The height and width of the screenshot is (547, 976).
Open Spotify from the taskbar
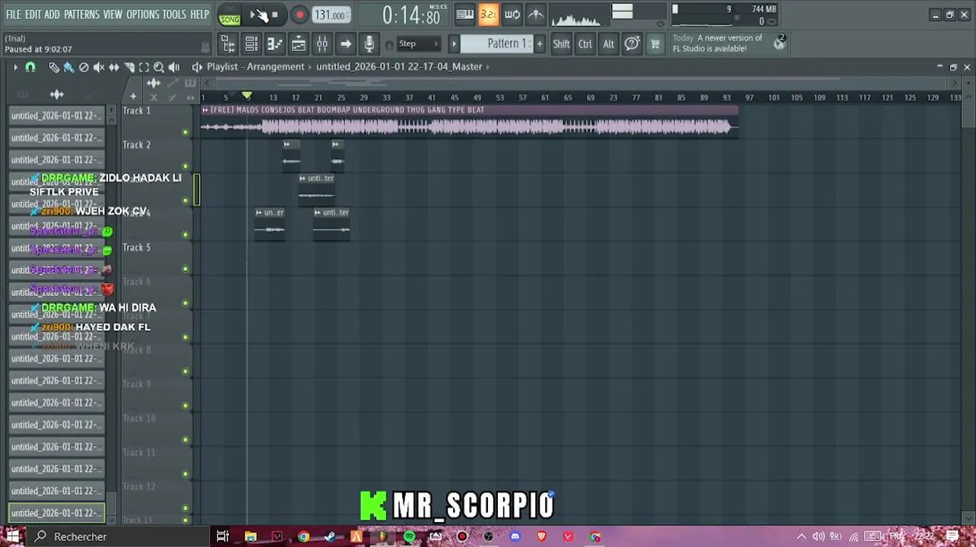(x=409, y=537)
